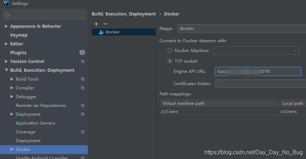Click the Compiler label in tree

tap(25, 88)
